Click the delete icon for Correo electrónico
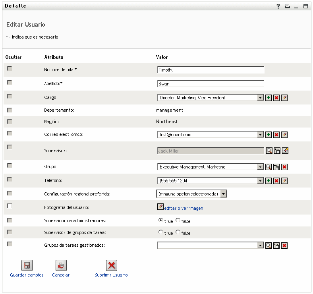 click(x=276, y=135)
